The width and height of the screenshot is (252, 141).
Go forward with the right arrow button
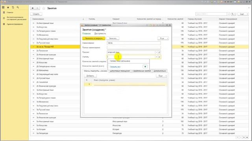click(x=37, y=8)
